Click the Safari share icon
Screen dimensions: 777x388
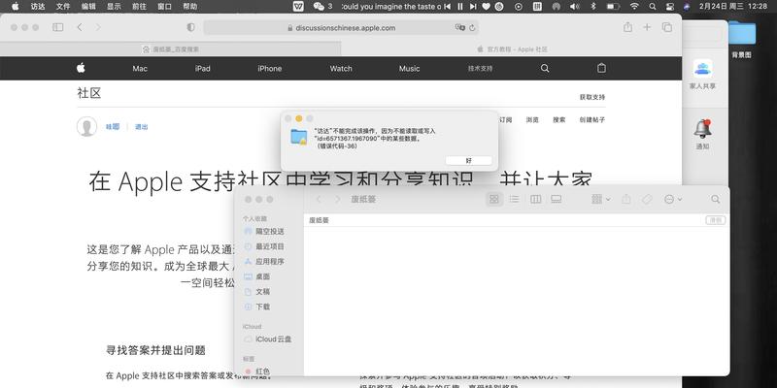[627, 28]
